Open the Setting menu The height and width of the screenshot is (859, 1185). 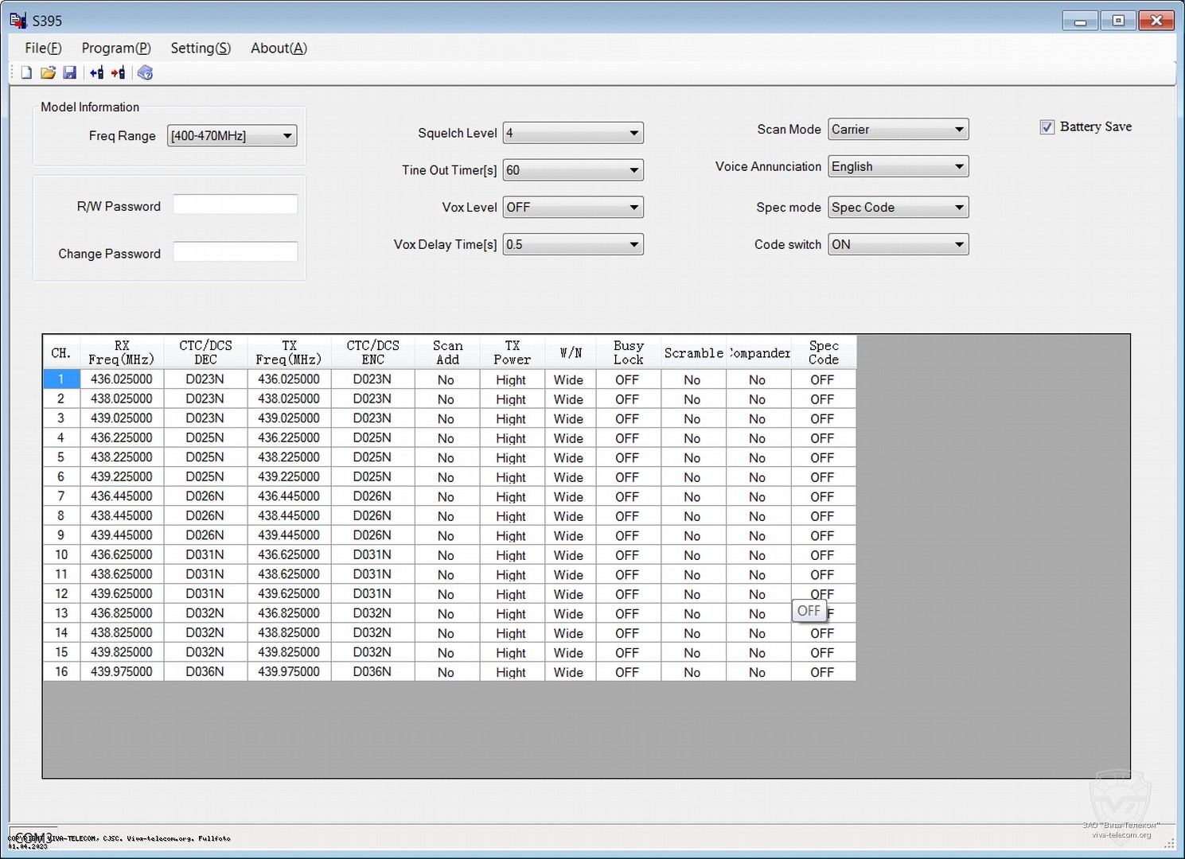pos(201,49)
